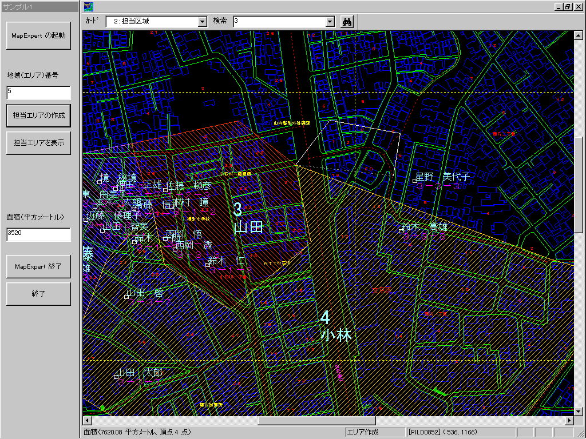Viewport: 586px width, 439px height.
Task: Open the 検索 dropdown arrow
Action: (x=330, y=22)
